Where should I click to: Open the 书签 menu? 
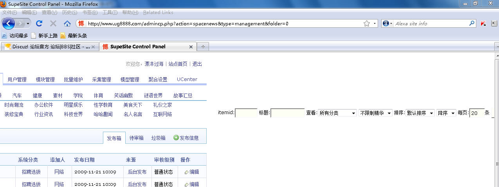[x=90, y=12]
